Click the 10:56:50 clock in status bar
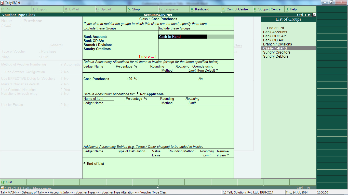348x195 pixels. 323,192
